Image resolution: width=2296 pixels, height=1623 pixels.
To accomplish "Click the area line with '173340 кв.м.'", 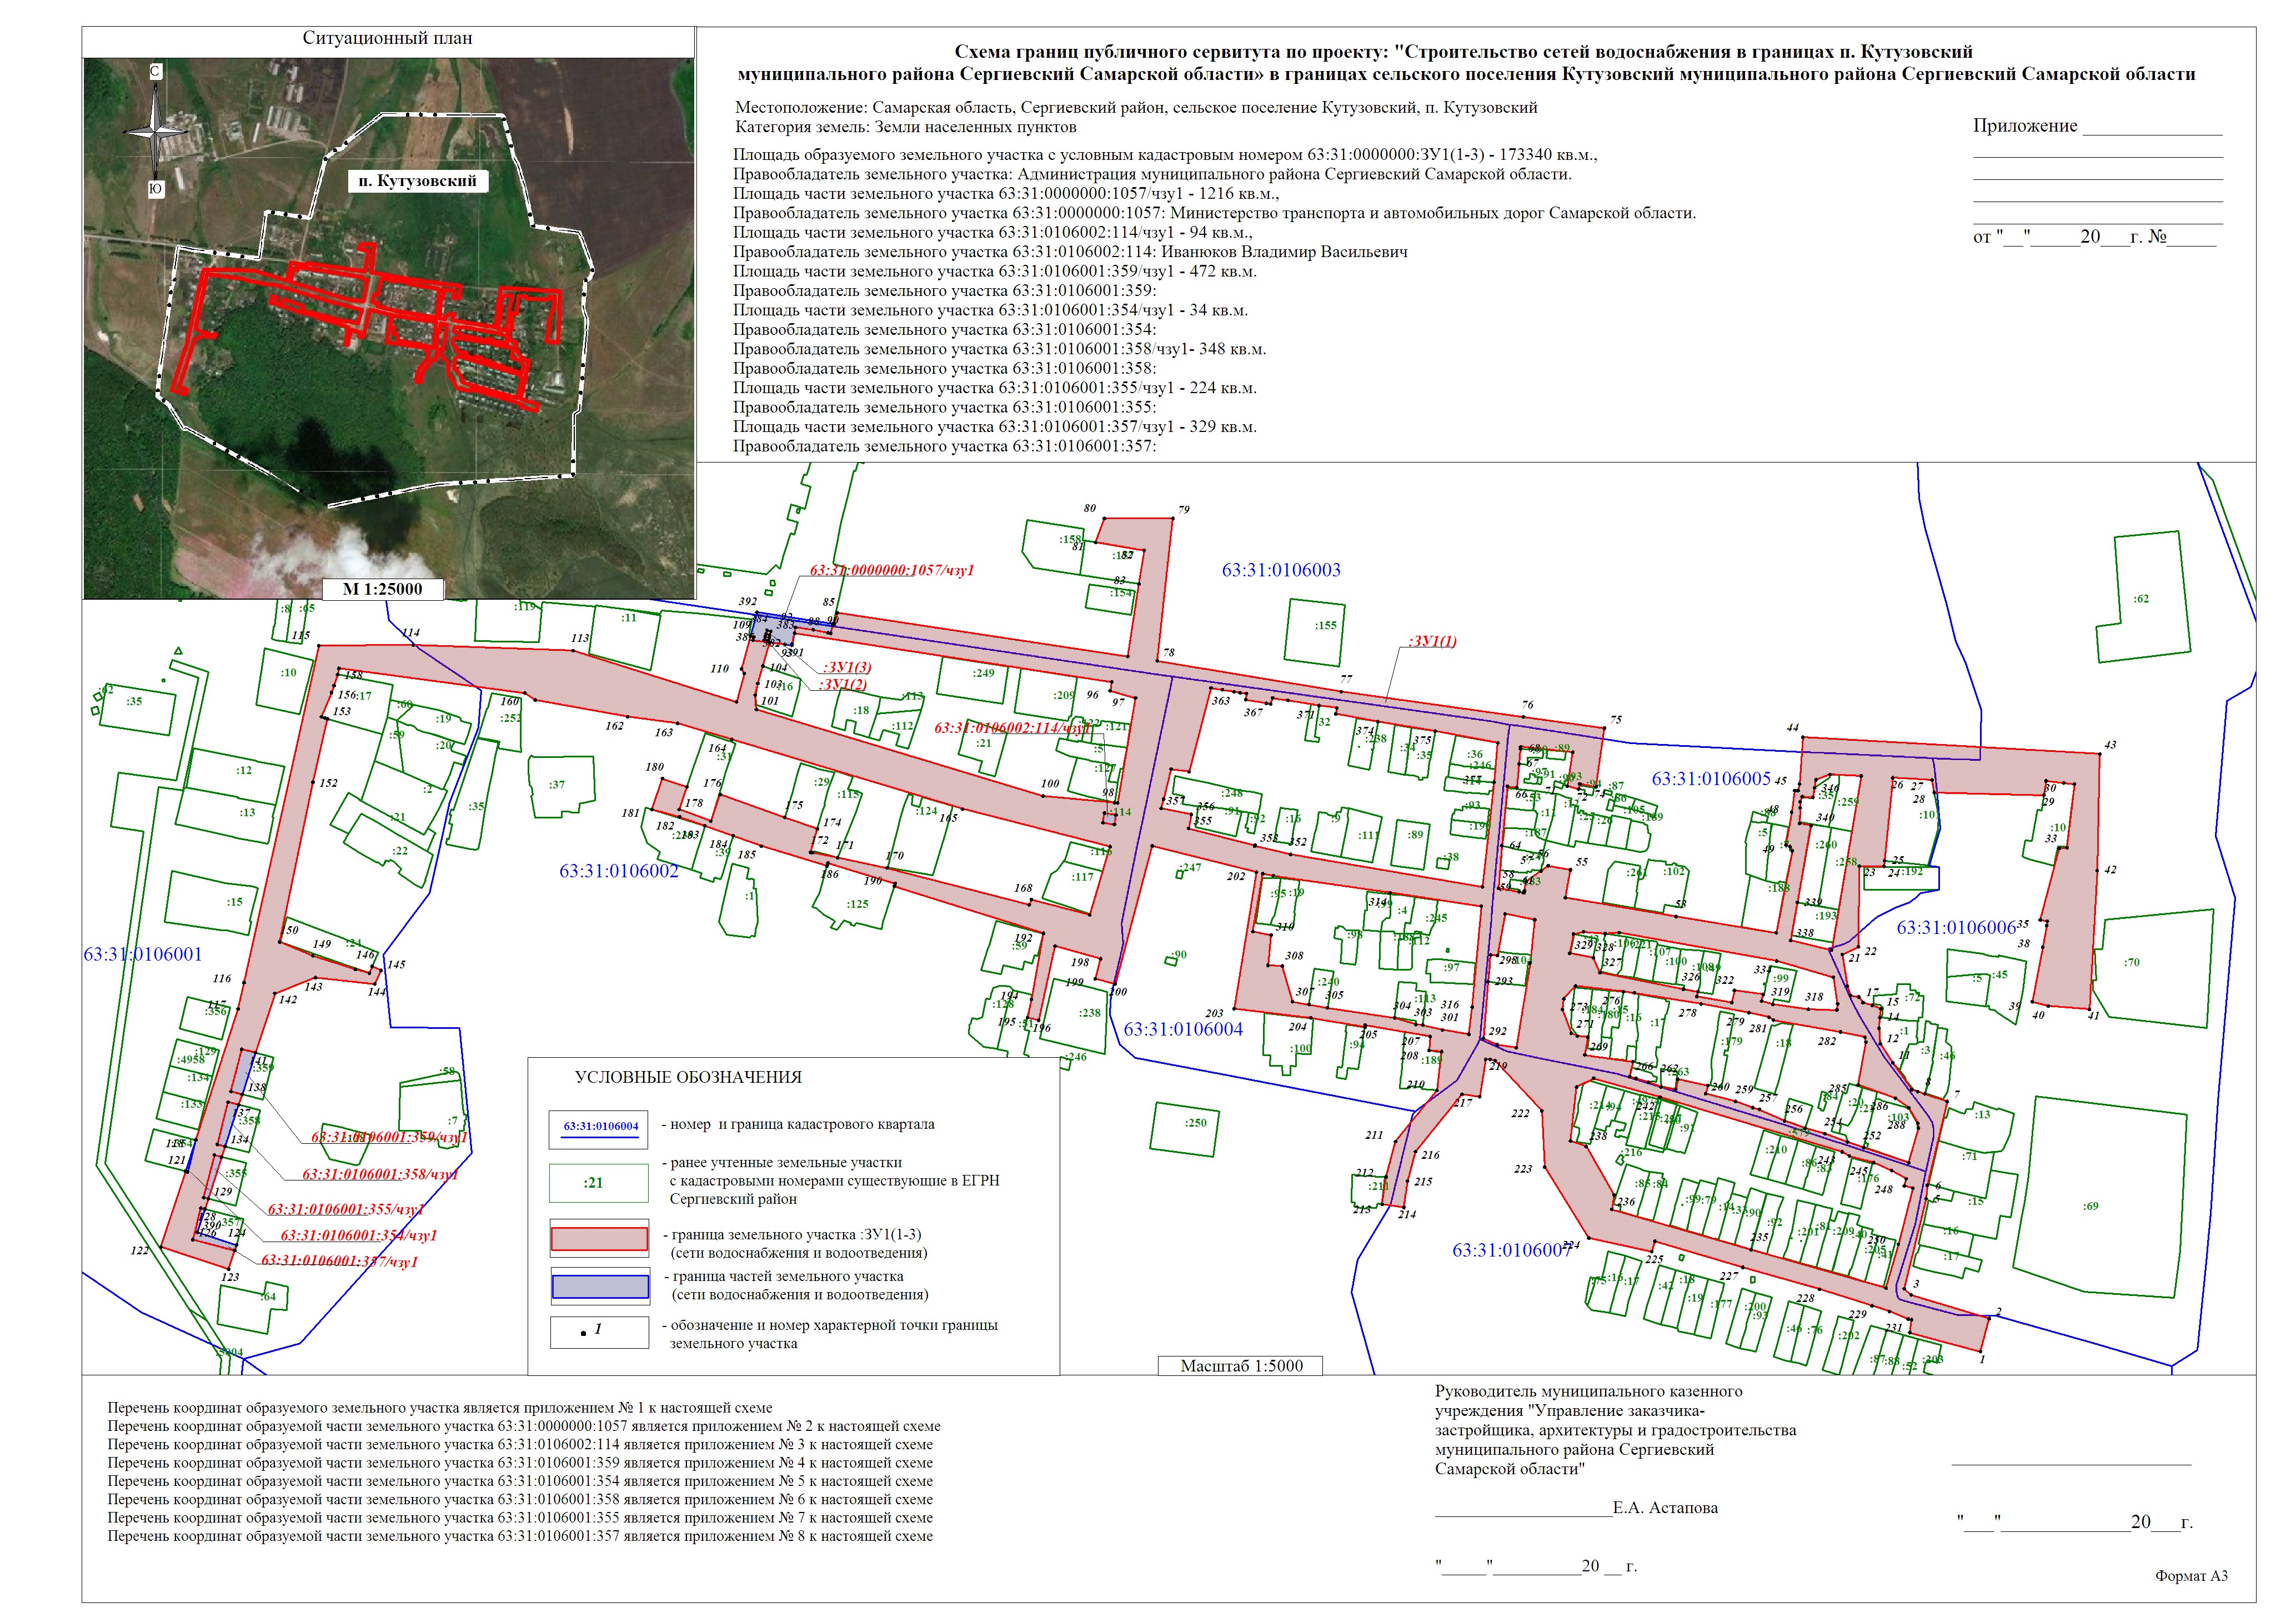I will [x=1165, y=155].
